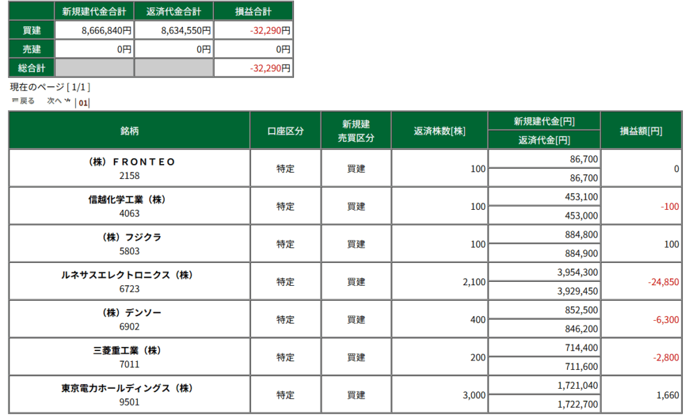Click the 特定 account type in FRONTEO row
The height and width of the screenshot is (415, 689).
pos(285,169)
